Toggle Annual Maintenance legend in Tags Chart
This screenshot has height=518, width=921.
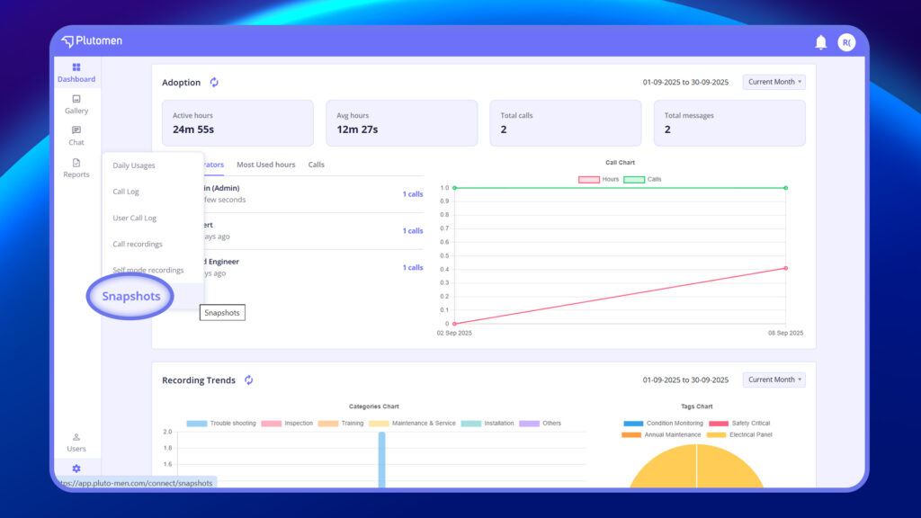661,435
